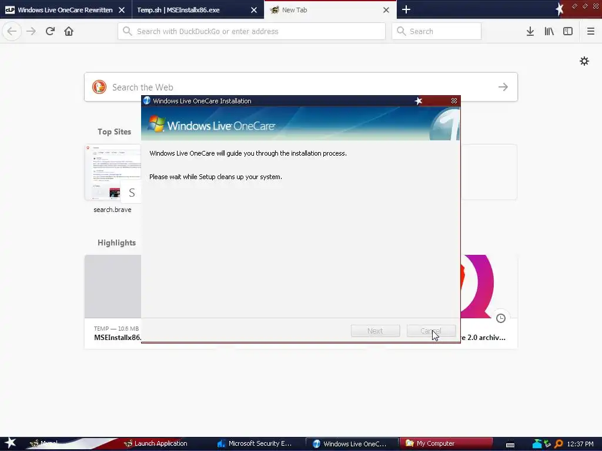Screen dimensions: 602x451
Task: Click the 12:37 PM system clock
Action: click(x=580, y=444)
